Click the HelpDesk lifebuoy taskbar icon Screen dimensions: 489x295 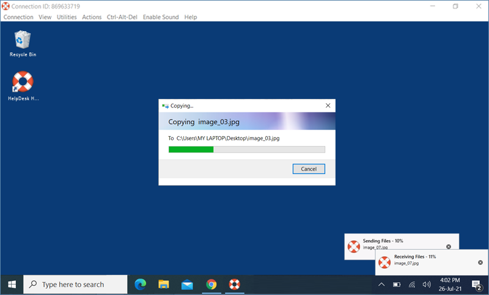click(234, 284)
